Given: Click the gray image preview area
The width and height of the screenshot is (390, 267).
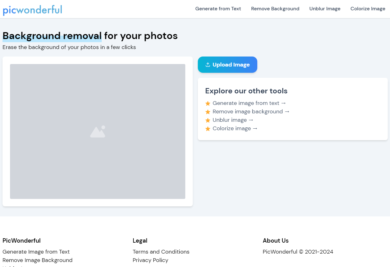Looking at the screenshot, I should 98,131.
